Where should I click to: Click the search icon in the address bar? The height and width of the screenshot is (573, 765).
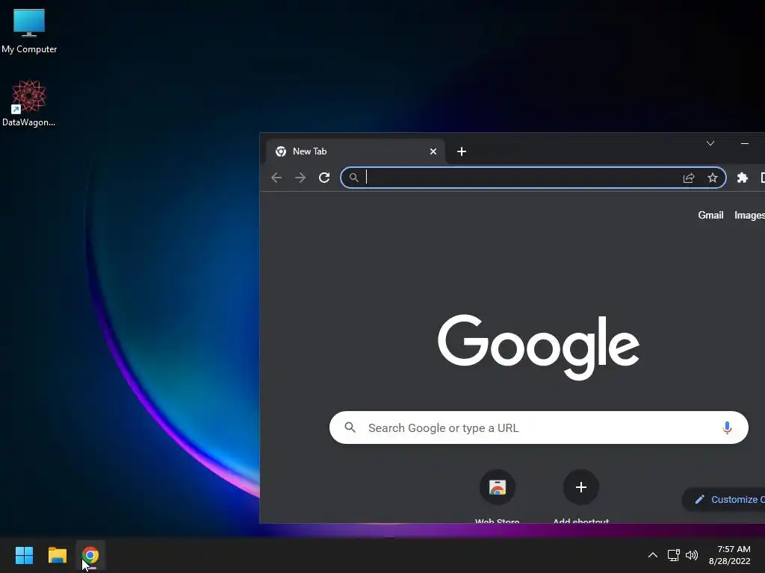tap(353, 178)
